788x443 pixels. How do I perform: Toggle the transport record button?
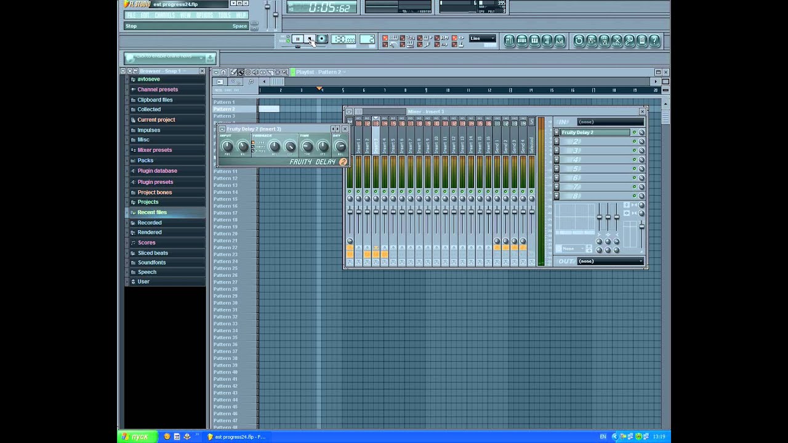[321, 39]
